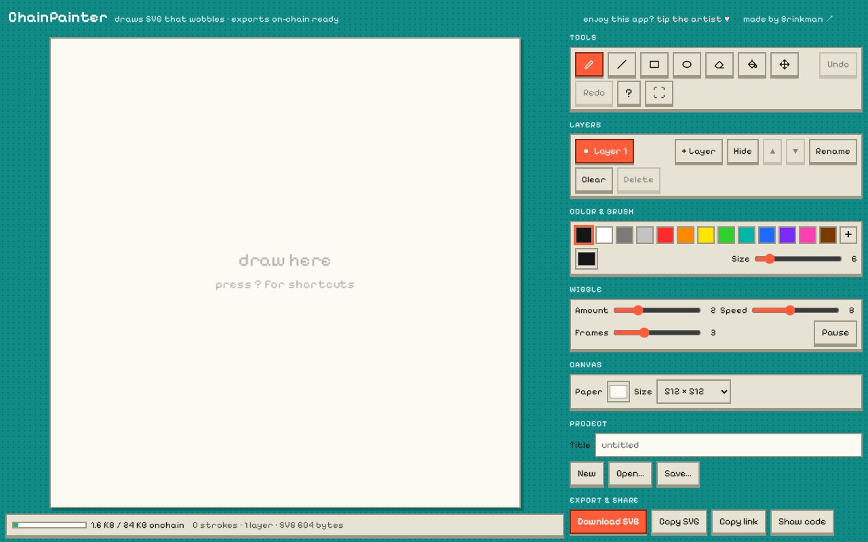Add a custom color with the plus button
Screen dimensions: 868x542
(x=848, y=235)
